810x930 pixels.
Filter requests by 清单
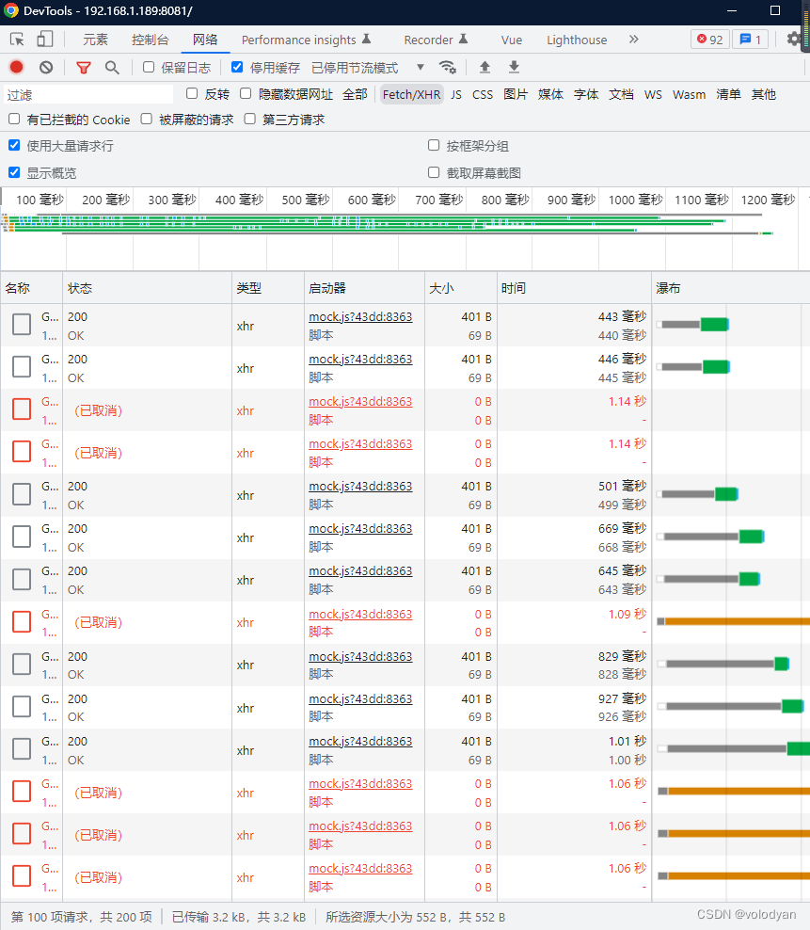[728, 94]
